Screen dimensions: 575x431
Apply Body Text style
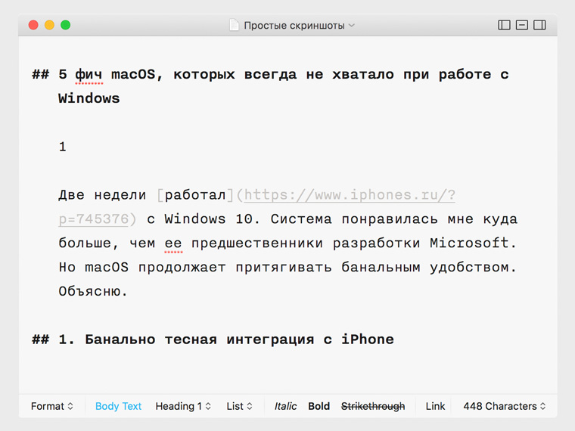[x=118, y=406]
